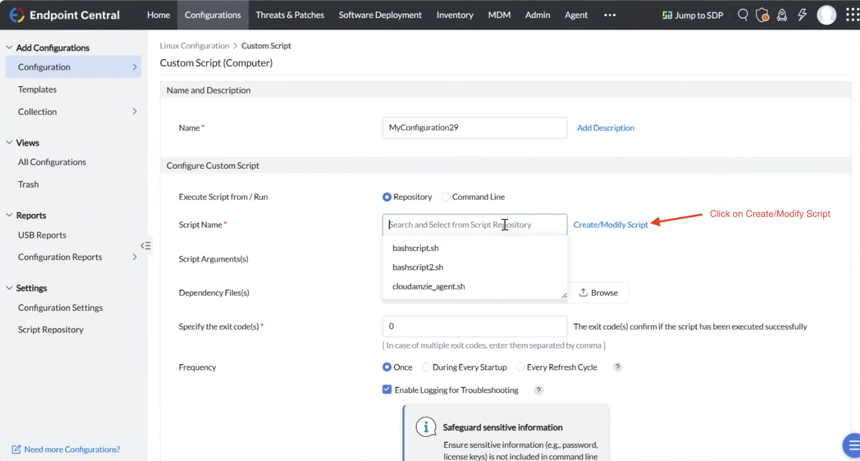Click the search magnifier icon in header
The image size is (860, 461).
[743, 15]
